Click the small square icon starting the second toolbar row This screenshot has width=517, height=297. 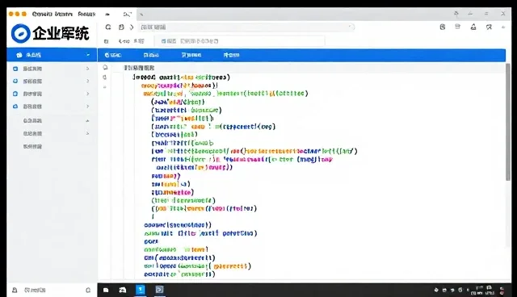(106, 41)
